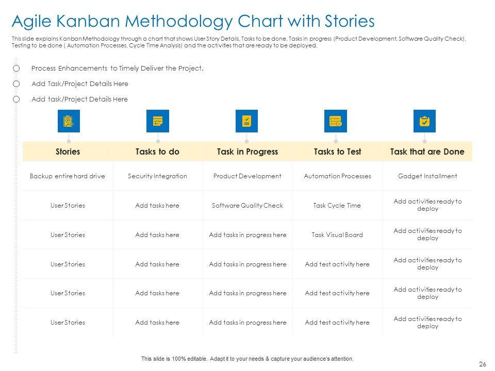
Task: Click the Product Development cell
Action: (x=247, y=176)
